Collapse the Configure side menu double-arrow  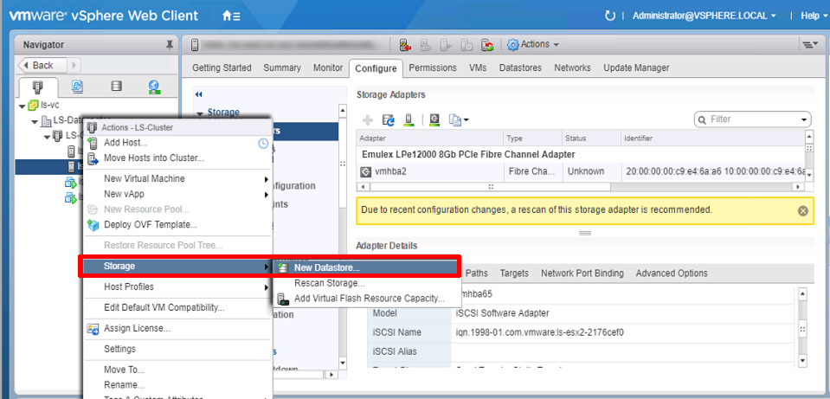click(199, 94)
